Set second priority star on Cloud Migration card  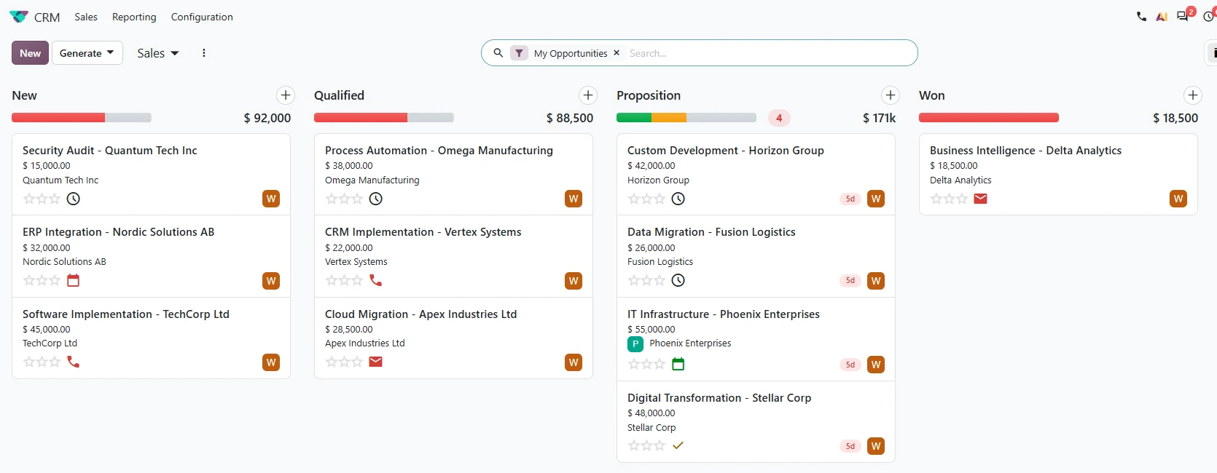pyautogui.click(x=344, y=362)
